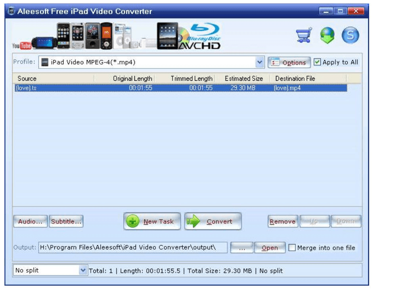The width and height of the screenshot is (406, 290).
Task: Click the PSP device image in banner
Action: coord(44,42)
